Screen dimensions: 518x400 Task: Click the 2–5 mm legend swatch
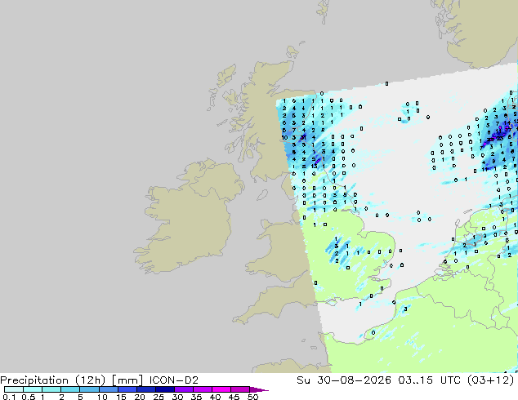pyautogui.click(x=70, y=389)
